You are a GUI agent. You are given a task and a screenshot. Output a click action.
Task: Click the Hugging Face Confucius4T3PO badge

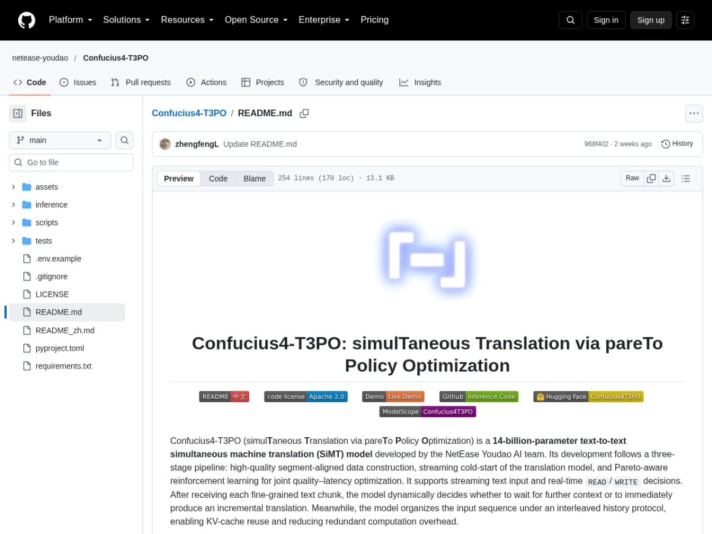(588, 397)
